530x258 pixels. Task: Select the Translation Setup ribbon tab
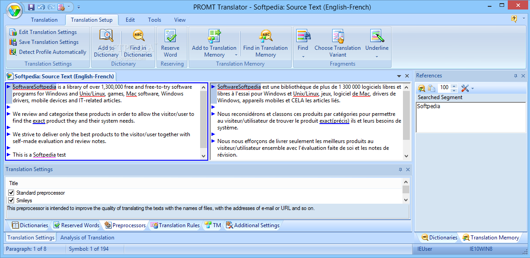pyautogui.click(x=92, y=20)
